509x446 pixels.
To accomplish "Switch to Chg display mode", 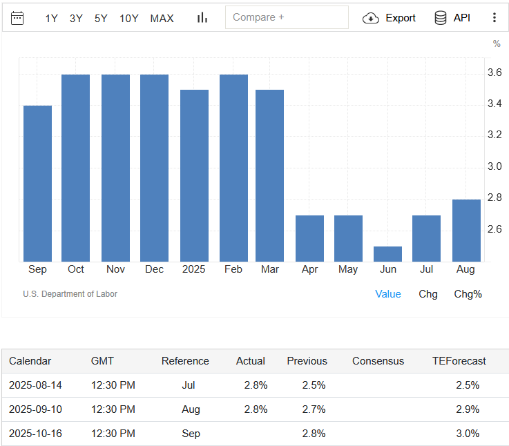I will coord(428,294).
